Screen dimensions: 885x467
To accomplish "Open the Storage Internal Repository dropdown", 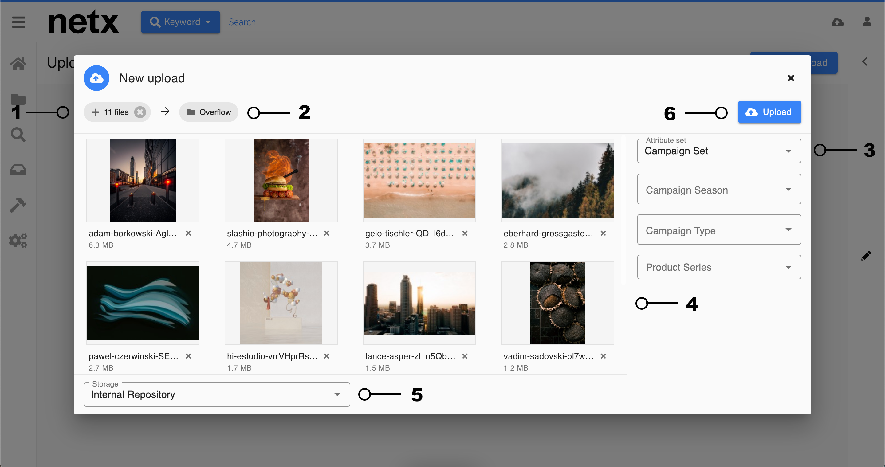I will 216,394.
